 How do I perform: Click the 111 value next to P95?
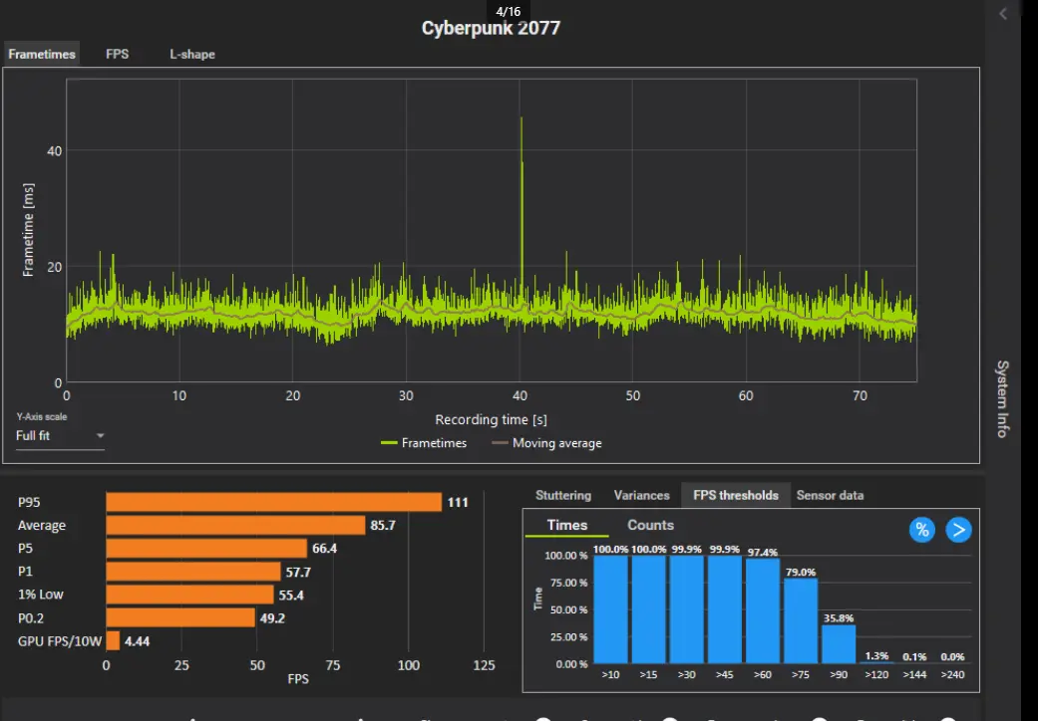pyautogui.click(x=458, y=502)
